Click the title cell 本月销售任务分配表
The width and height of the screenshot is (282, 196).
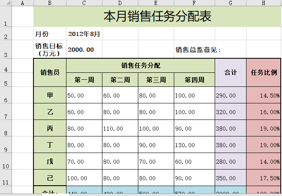pos(157,17)
